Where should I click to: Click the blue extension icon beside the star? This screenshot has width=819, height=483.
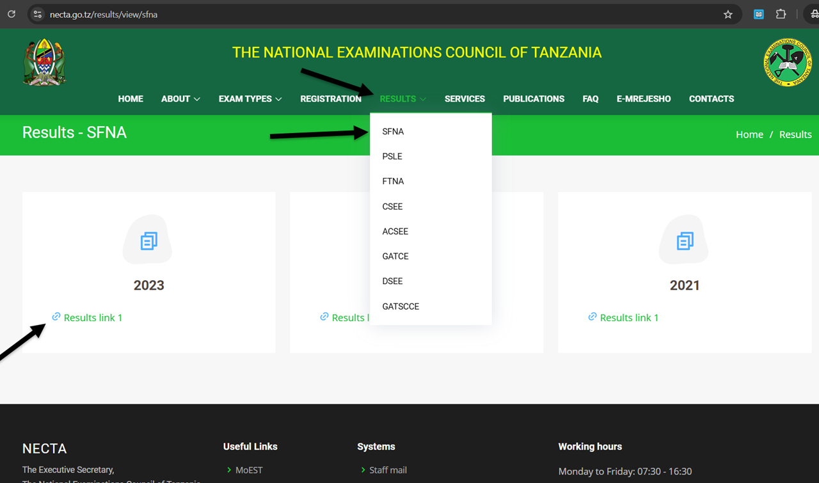click(759, 14)
